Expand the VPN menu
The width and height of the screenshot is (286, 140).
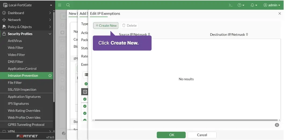27,131
